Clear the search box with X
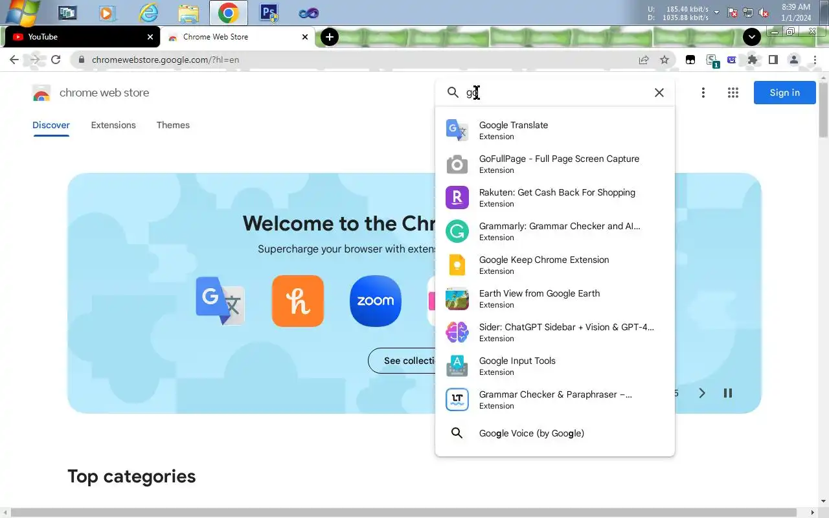 point(659,93)
